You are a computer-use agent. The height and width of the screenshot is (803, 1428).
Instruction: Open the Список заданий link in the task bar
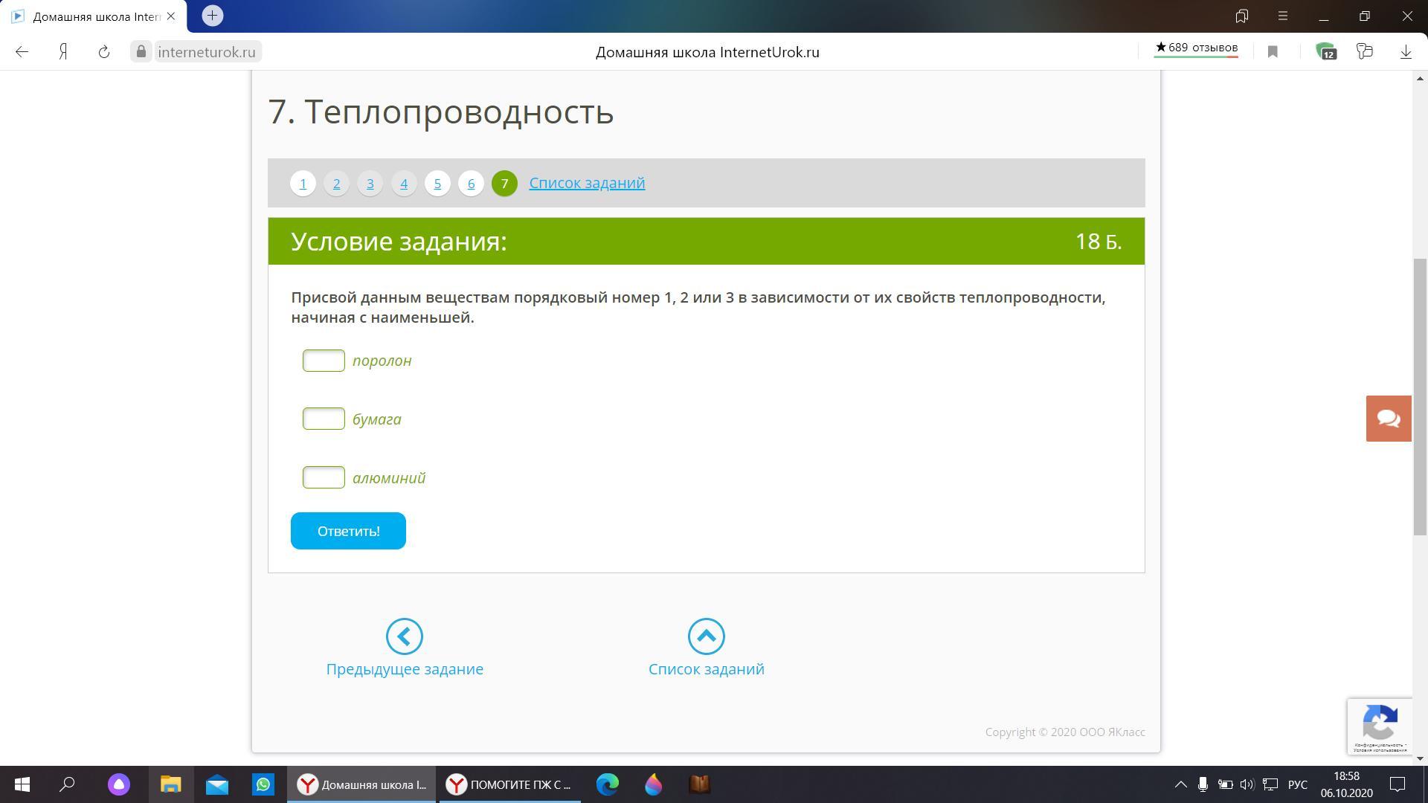click(587, 183)
